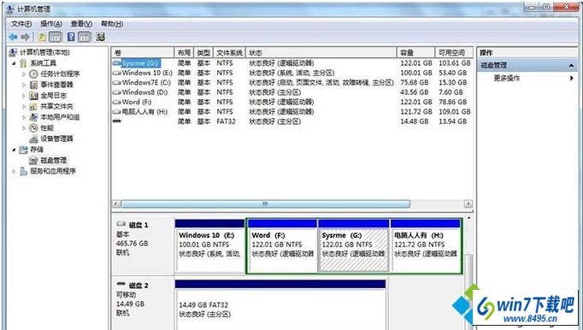Click the 本地用户和组 icon
The height and width of the screenshot is (330, 583).
[34, 117]
